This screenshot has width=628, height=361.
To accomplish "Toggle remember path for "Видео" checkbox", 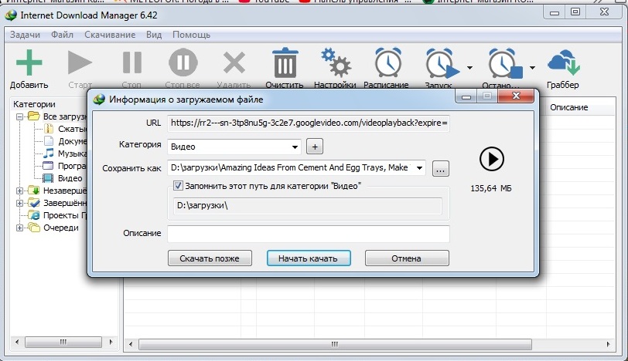I will click(x=178, y=186).
